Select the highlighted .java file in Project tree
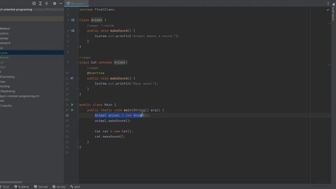The width and height of the screenshot is (336, 189). [31, 52]
